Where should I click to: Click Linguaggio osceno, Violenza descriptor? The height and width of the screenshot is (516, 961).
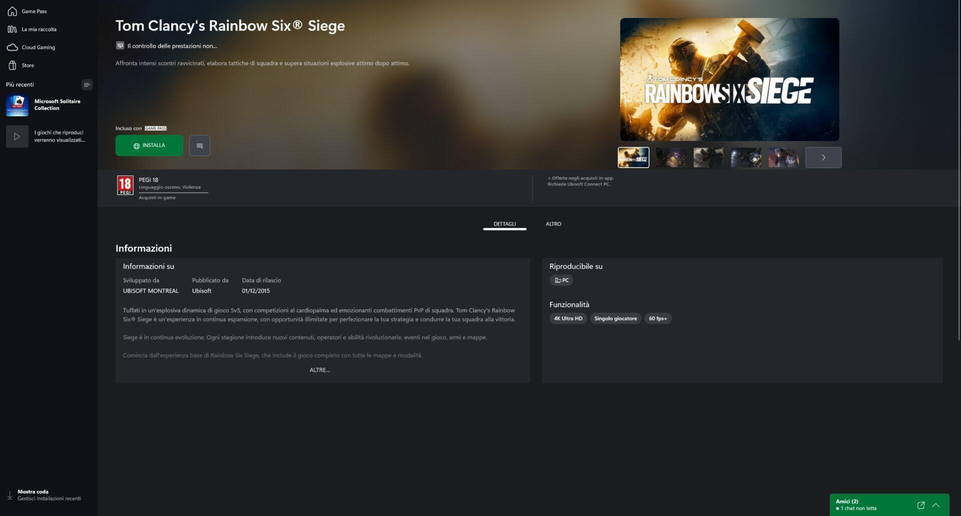[x=170, y=187]
